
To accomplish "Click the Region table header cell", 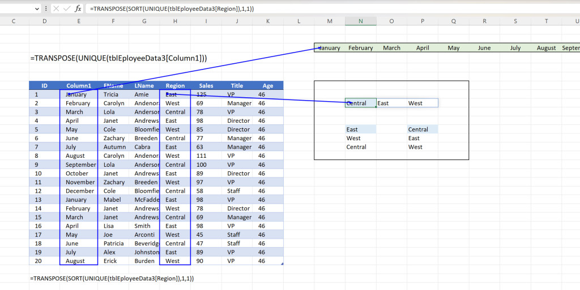I will (175, 85).
